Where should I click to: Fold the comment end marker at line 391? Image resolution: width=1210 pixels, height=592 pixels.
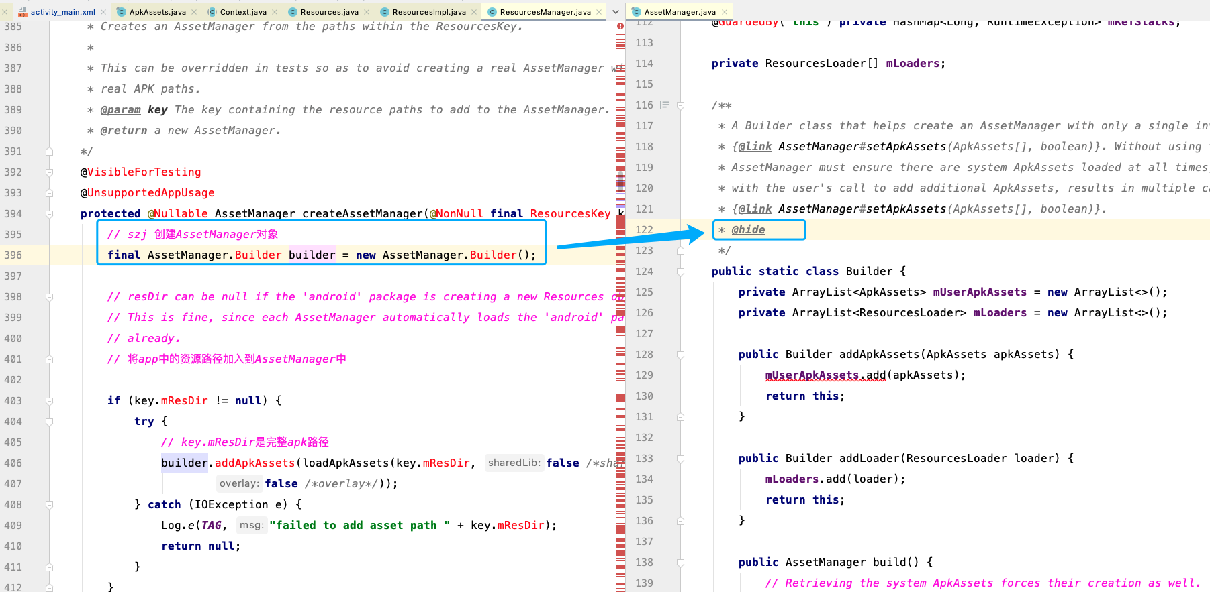(x=49, y=152)
